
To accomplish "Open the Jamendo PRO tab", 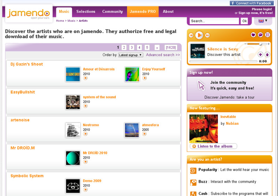I will (x=143, y=11).
